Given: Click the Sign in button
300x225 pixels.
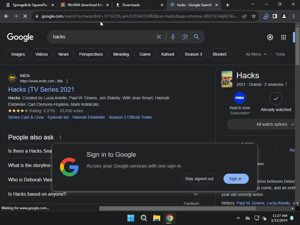Looking at the screenshot, I should point(236,179).
